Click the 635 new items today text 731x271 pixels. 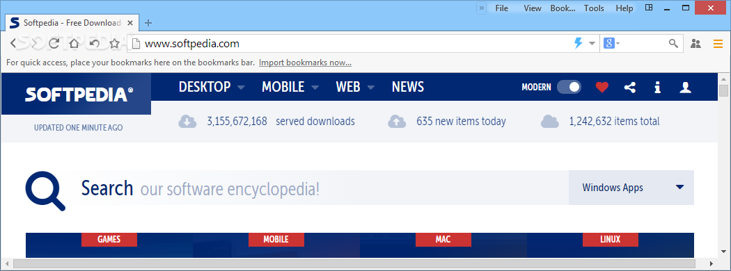point(461,122)
